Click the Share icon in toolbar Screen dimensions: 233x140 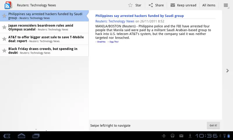[x=151, y=5]
